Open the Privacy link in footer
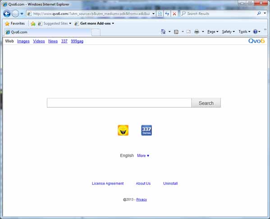Image resolution: width=270 pixels, height=219 pixels. 142,200
